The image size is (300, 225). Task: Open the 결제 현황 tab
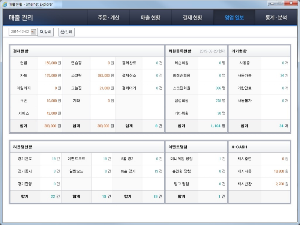click(192, 17)
